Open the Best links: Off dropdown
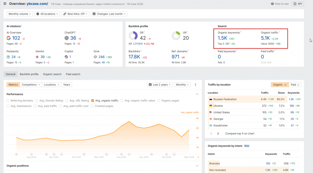The width and height of the screenshot is (313, 173). 75,14
